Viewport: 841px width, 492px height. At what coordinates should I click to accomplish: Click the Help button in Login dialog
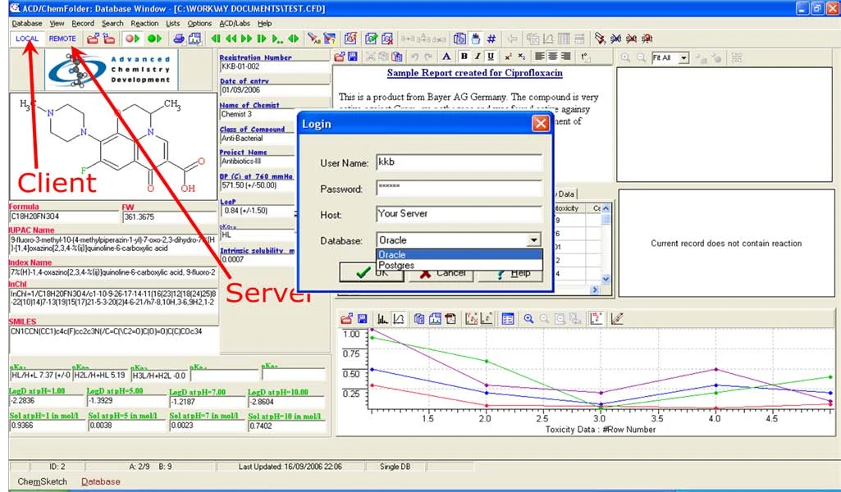510,273
